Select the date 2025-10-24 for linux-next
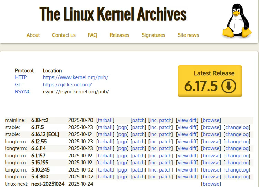 coord(80,184)
